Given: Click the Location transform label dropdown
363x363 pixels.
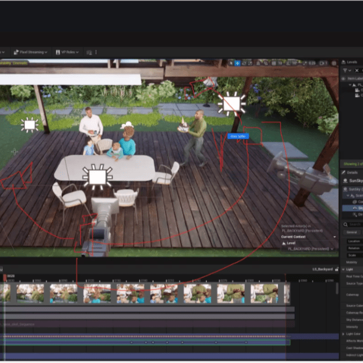Looking at the screenshot, I should coord(354,241).
